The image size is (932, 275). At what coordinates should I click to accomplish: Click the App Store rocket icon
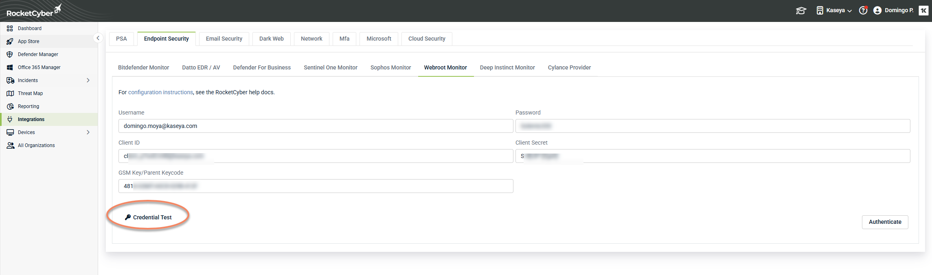coord(10,41)
